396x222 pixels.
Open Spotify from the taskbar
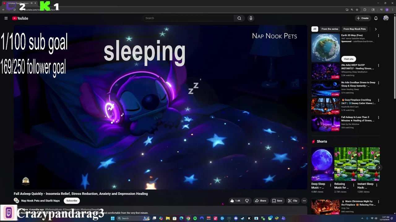(x=195, y=218)
